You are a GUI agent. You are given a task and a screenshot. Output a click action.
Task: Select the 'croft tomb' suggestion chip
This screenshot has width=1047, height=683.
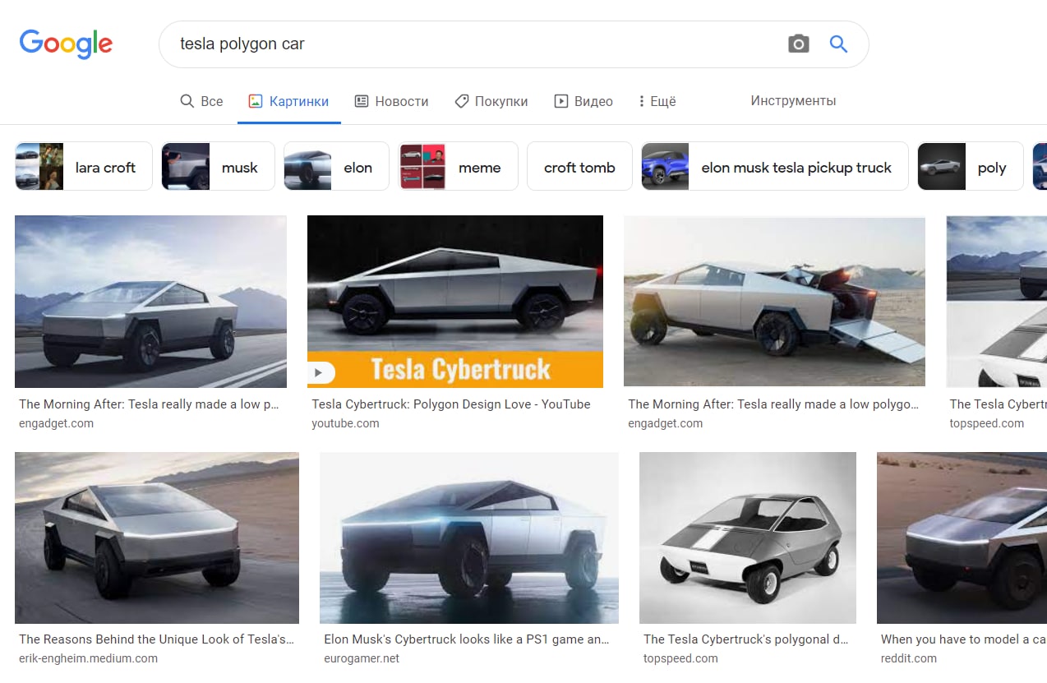[579, 166]
